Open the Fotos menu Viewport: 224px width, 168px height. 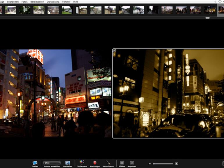(24, 2)
